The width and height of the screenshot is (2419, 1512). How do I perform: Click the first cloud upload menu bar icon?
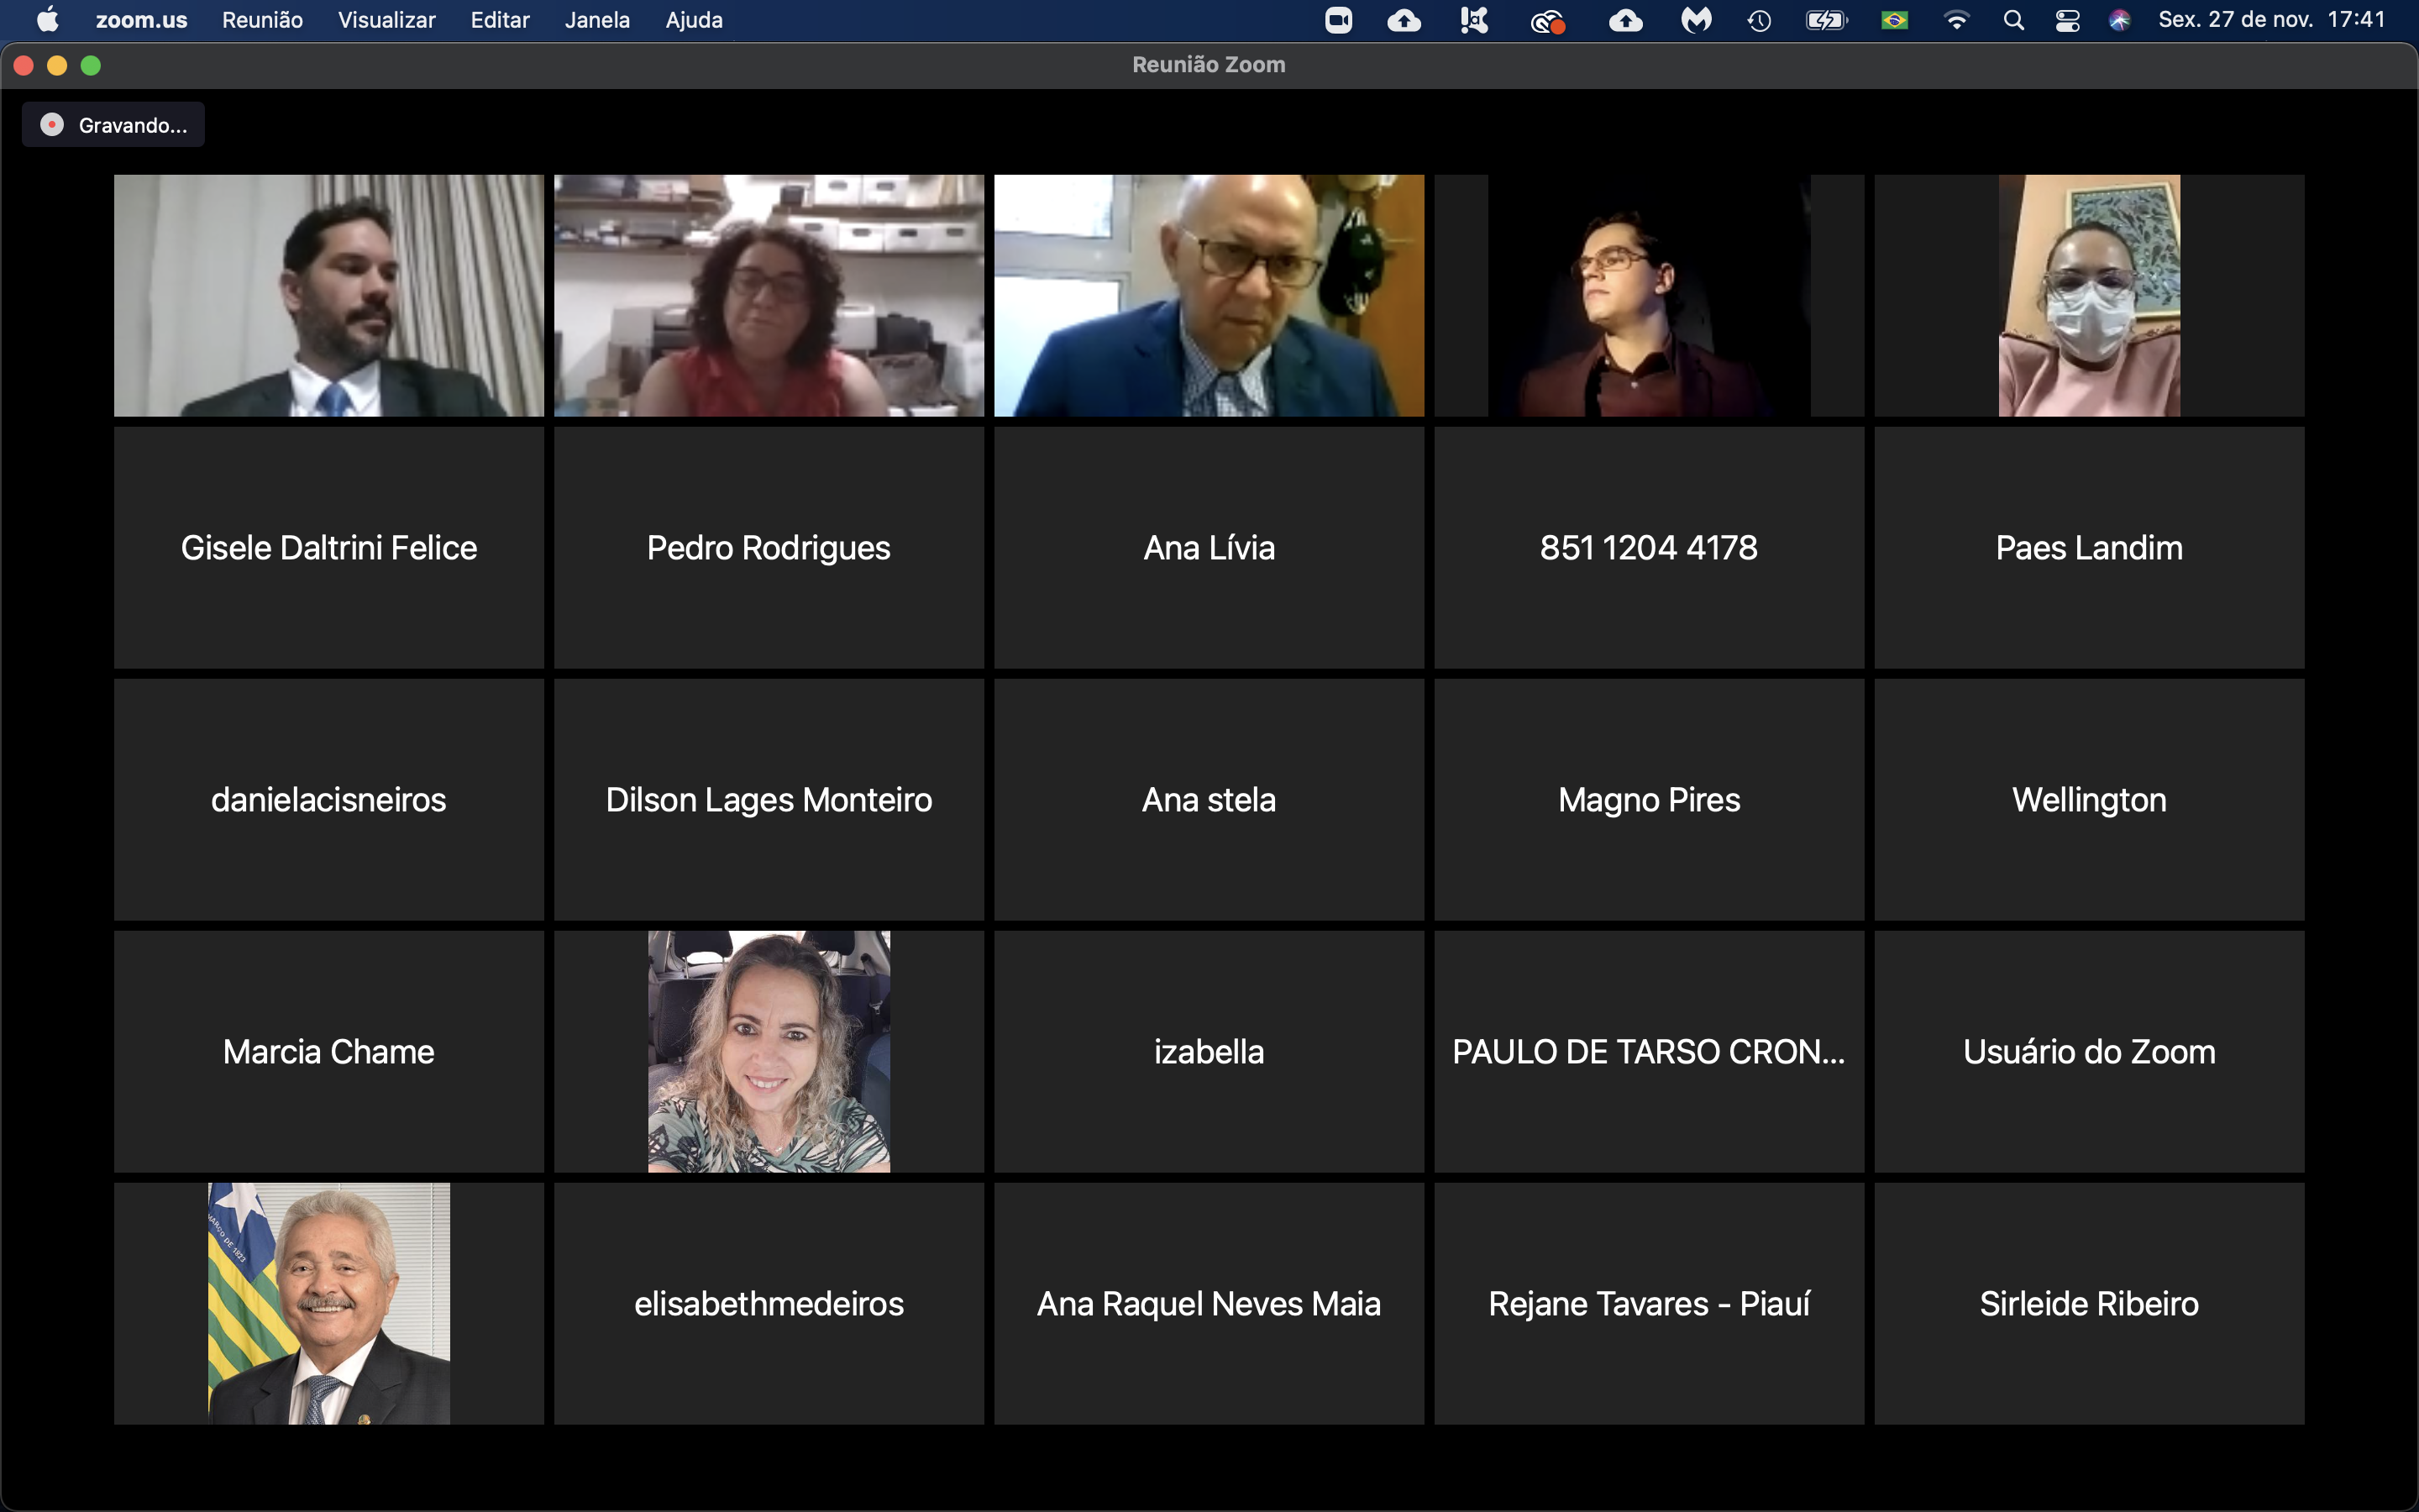pyautogui.click(x=1404, y=20)
